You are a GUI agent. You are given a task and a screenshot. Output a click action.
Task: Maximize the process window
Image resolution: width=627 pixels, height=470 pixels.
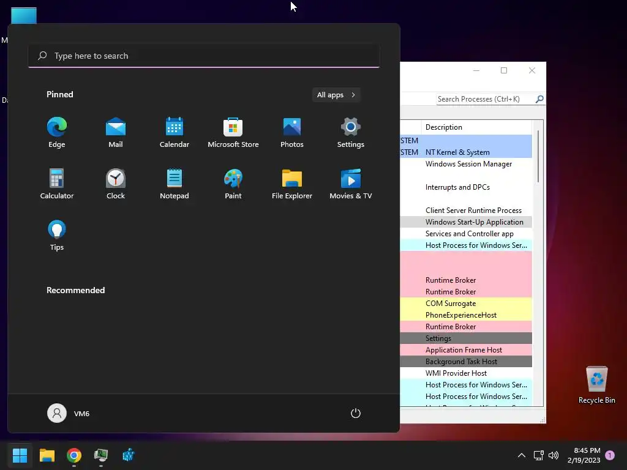(504, 70)
